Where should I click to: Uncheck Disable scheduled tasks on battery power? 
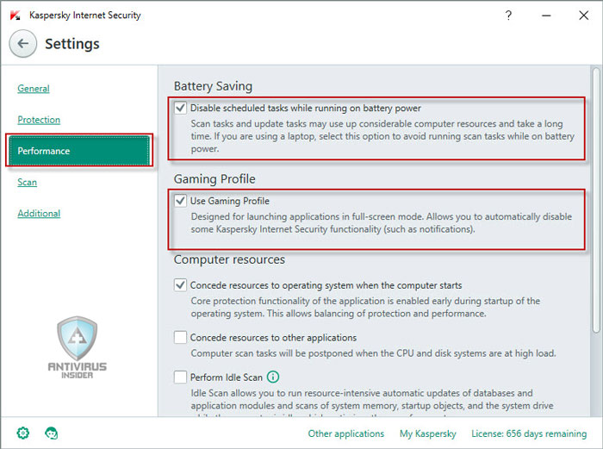[x=180, y=108]
